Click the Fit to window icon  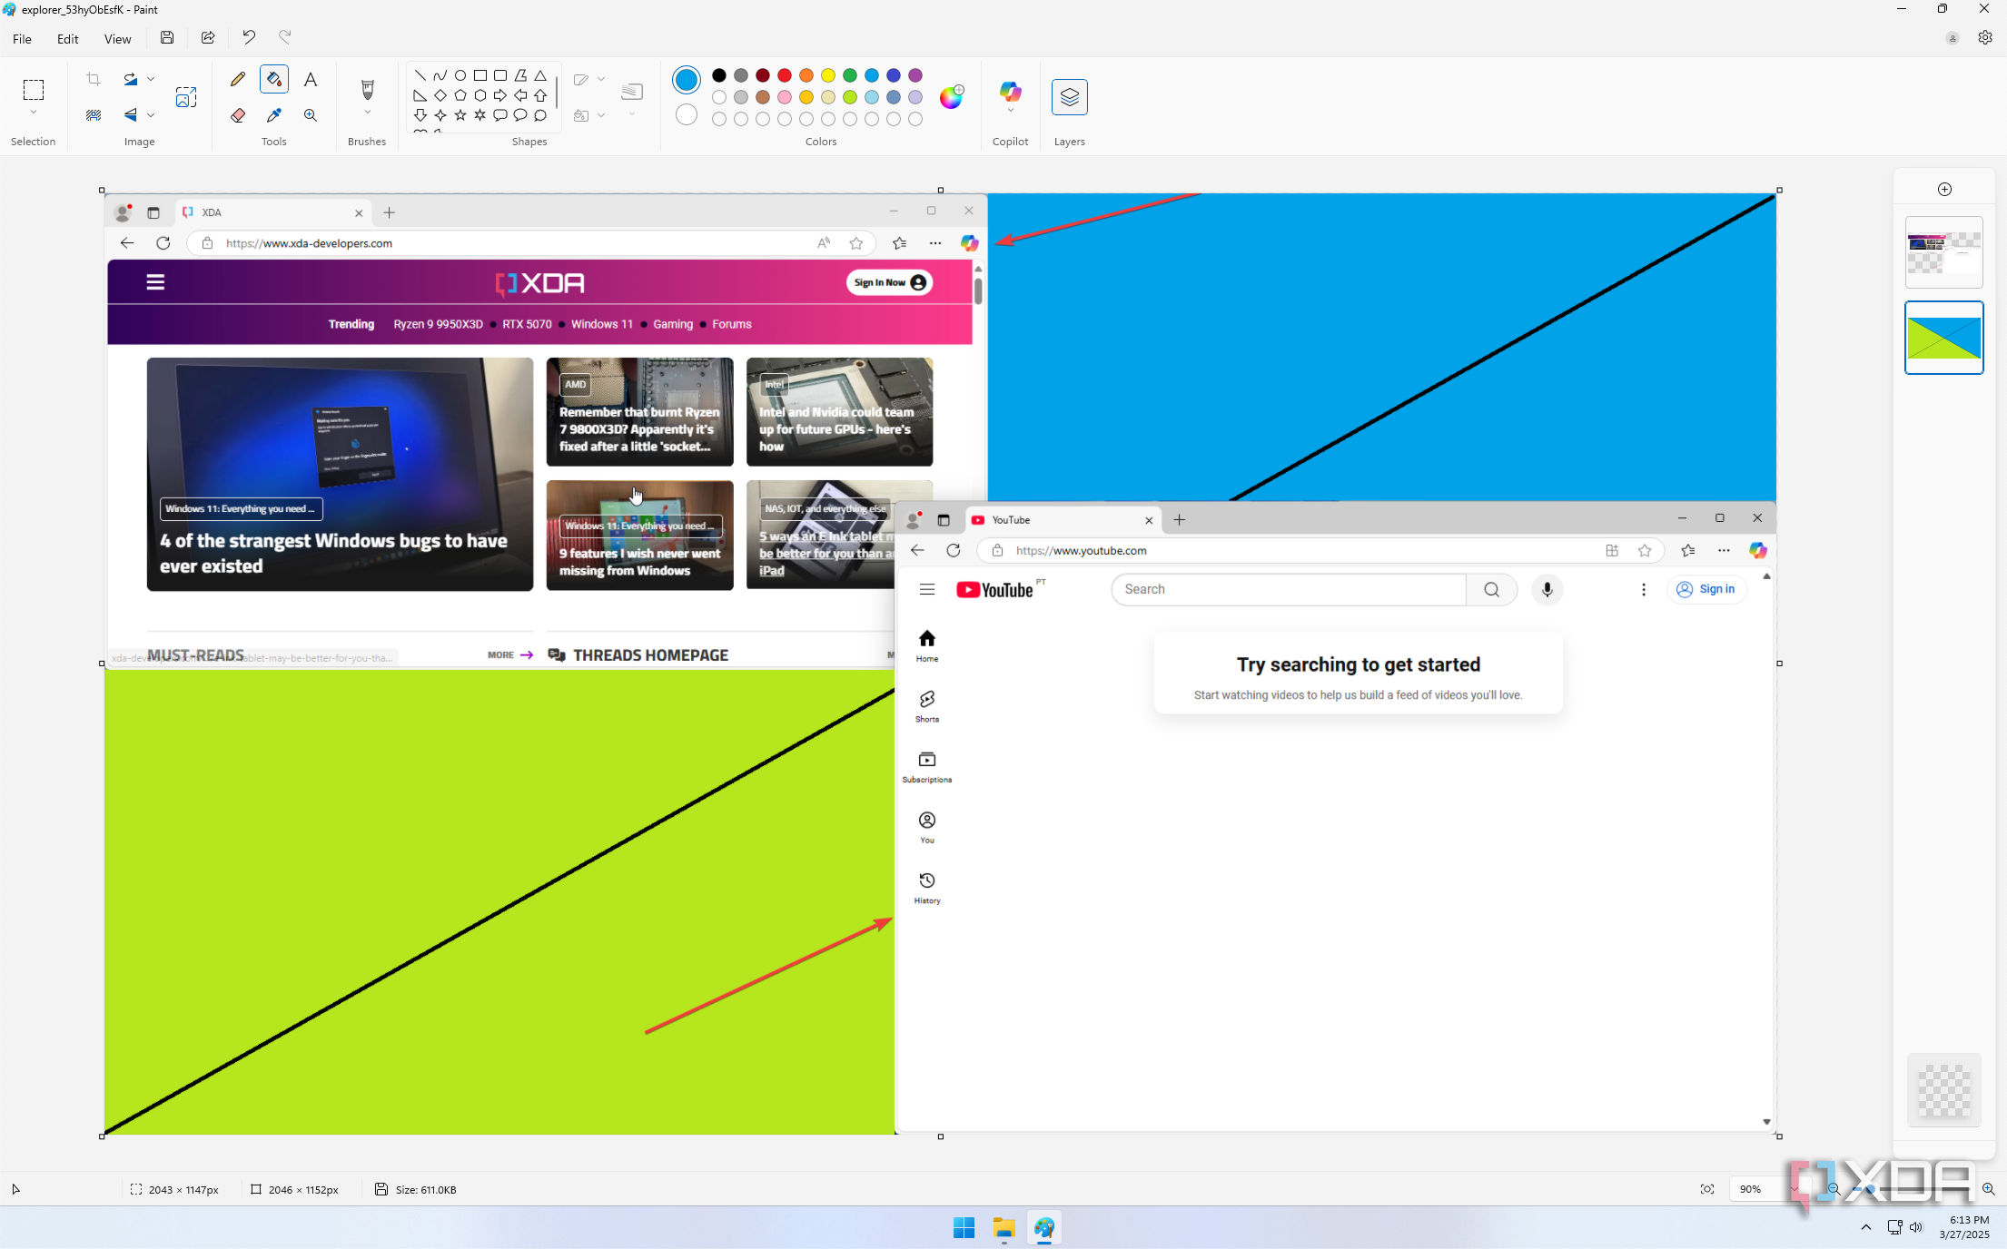(x=1707, y=1189)
